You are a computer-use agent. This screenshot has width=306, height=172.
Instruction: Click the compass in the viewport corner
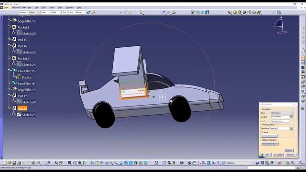281,25
